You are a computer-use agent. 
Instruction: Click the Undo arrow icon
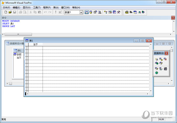(45, 12)
